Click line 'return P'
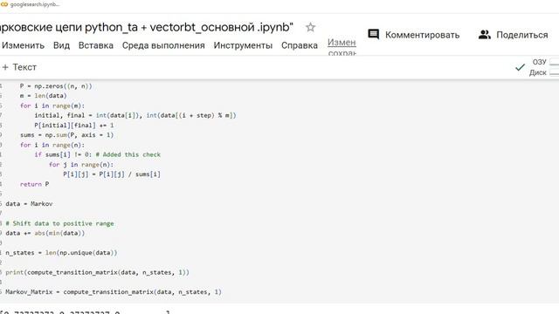This screenshot has height=314, width=559. [x=34, y=184]
